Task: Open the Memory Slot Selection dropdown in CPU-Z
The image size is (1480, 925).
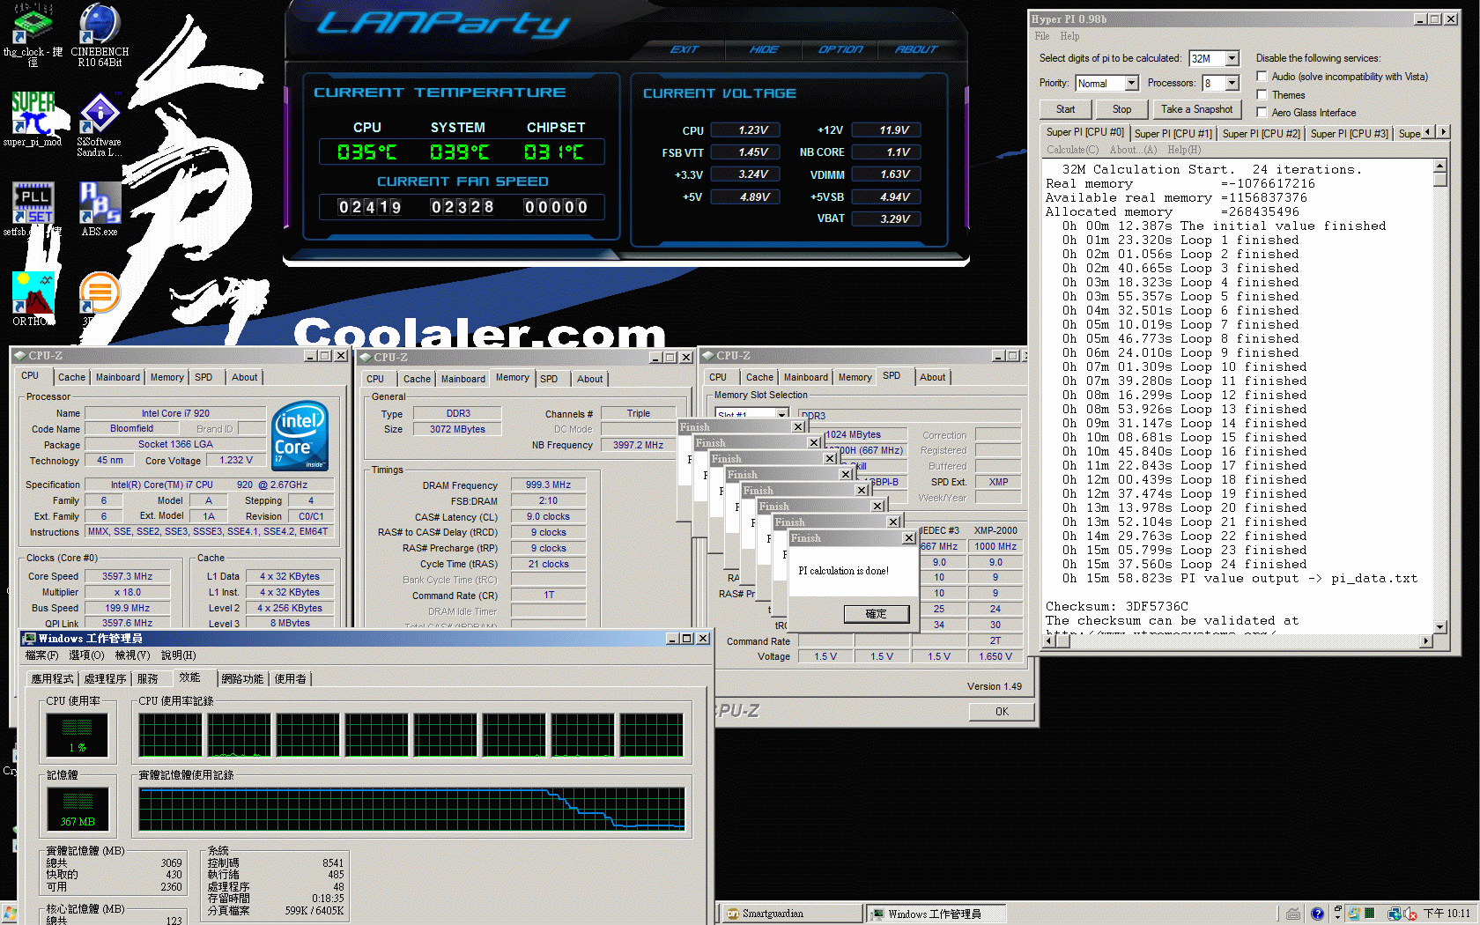Action: pyautogui.click(x=781, y=414)
